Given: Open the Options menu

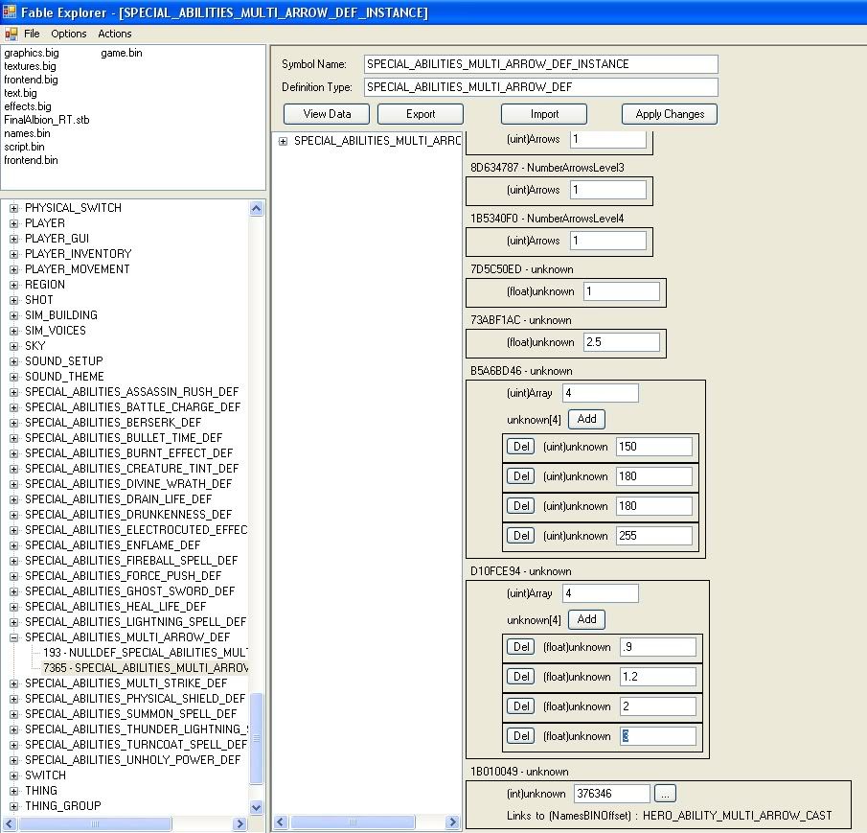Looking at the screenshot, I should coord(69,34).
